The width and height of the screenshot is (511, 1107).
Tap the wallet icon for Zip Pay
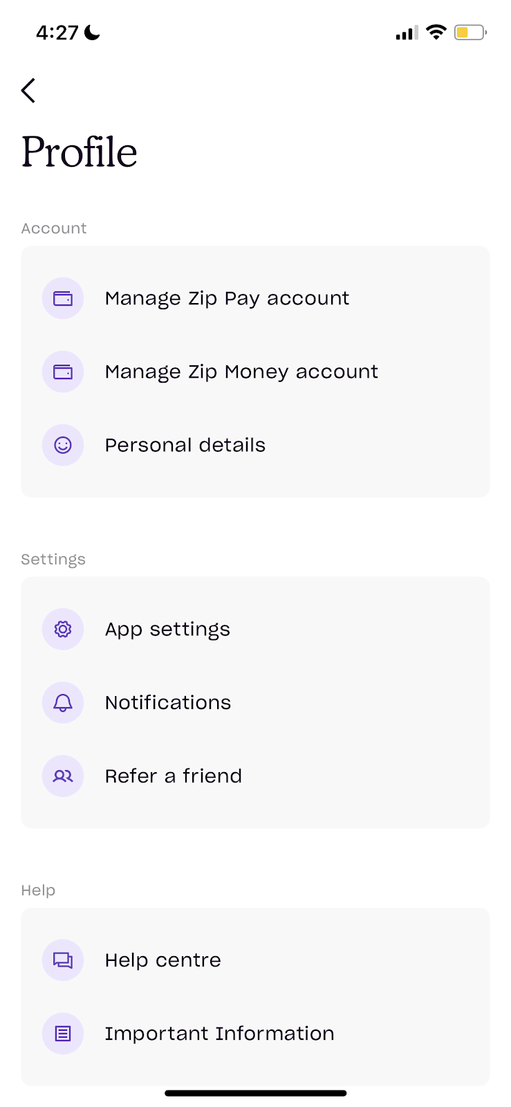click(63, 298)
